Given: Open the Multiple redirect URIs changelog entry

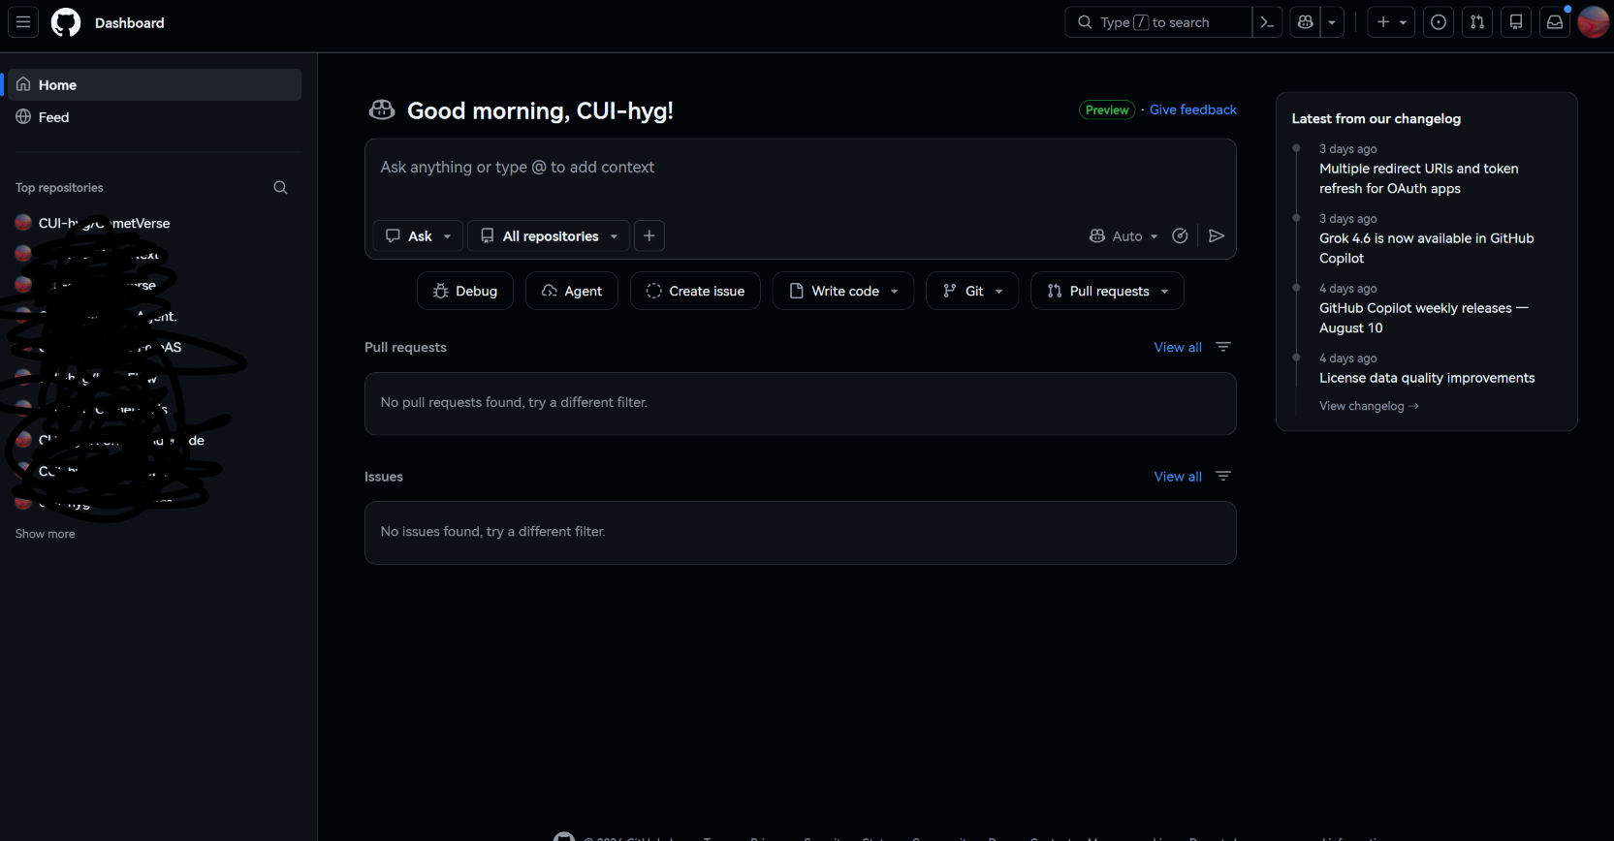Looking at the screenshot, I should click(x=1419, y=178).
